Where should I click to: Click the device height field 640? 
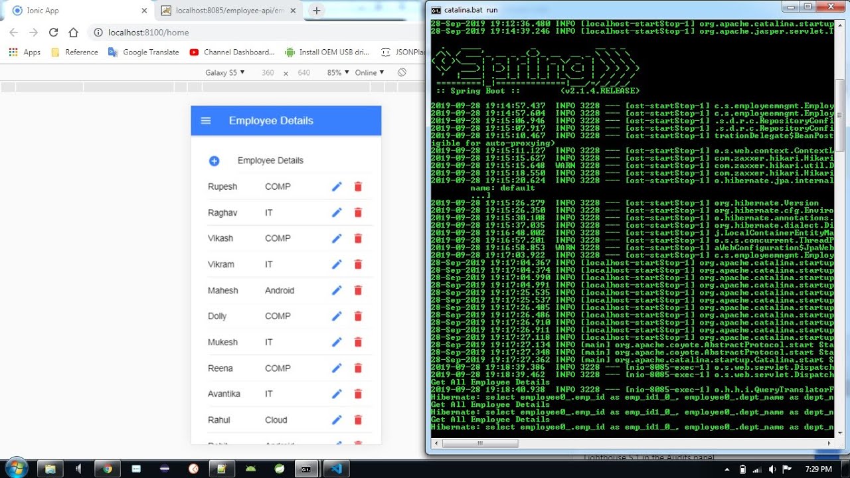click(303, 72)
